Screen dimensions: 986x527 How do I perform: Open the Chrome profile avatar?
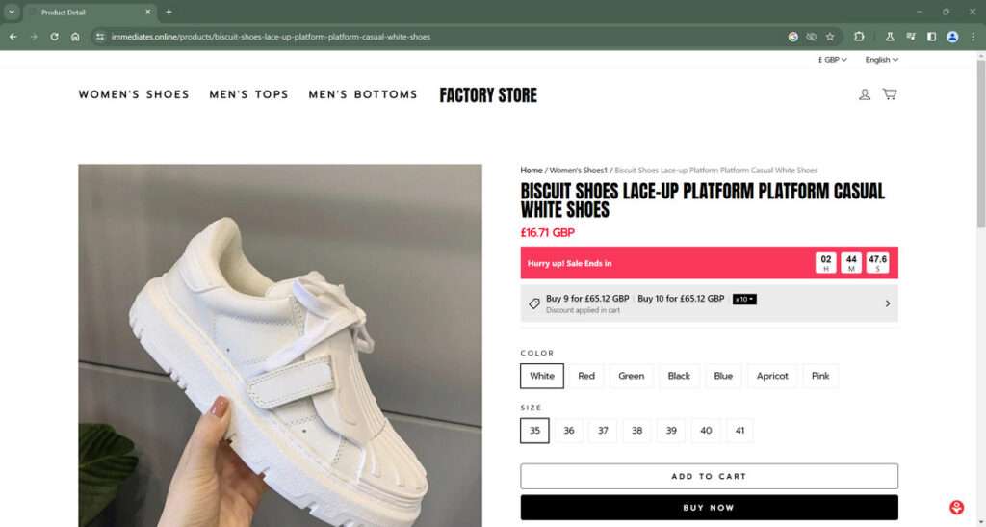click(x=952, y=37)
